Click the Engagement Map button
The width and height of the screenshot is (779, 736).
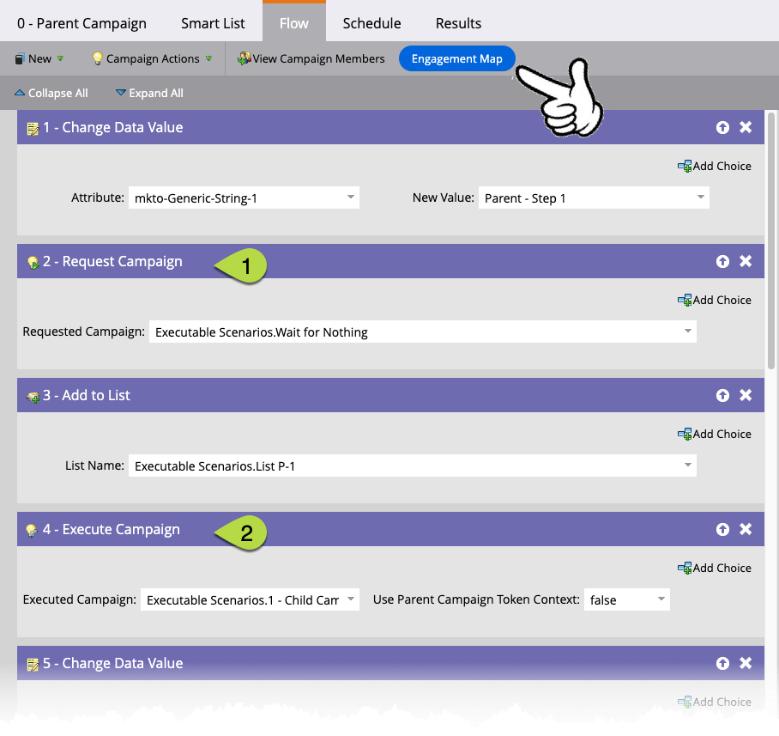tap(456, 58)
